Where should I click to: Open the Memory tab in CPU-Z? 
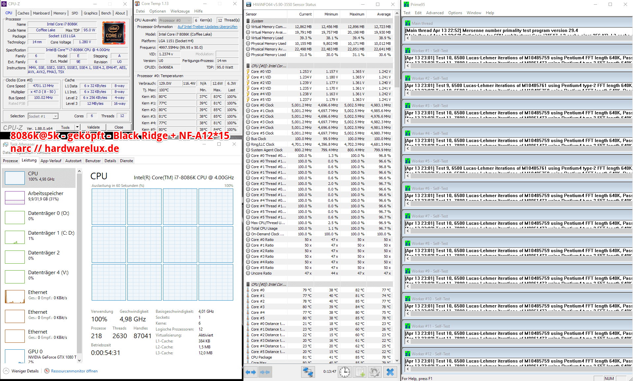(x=60, y=13)
